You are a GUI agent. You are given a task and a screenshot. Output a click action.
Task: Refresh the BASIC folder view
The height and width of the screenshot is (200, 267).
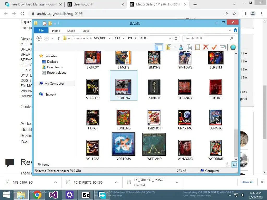coord(176,38)
